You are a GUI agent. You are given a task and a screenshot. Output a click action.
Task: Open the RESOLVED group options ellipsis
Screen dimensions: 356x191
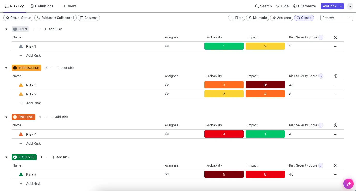[x=47, y=157]
